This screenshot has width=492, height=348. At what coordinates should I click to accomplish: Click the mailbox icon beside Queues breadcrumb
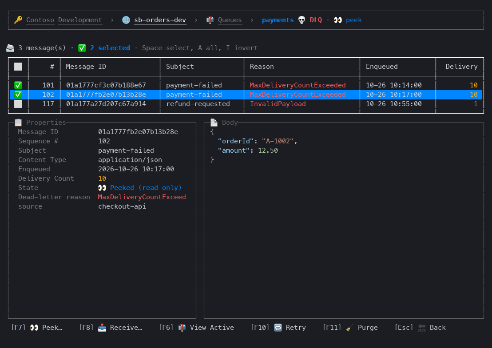pyautogui.click(x=210, y=20)
